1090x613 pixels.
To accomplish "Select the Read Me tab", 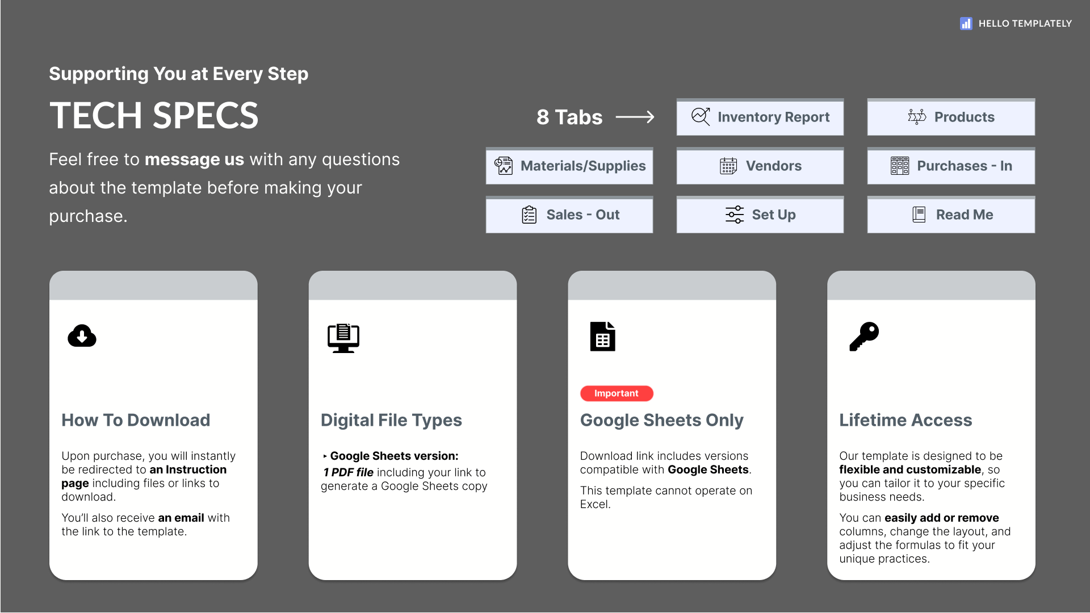I will click(x=963, y=215).
